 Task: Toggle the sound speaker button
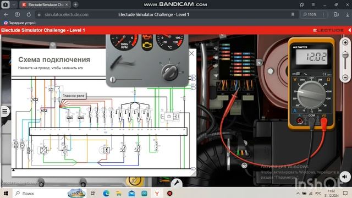pyautogui.click(x=345, y=177)
